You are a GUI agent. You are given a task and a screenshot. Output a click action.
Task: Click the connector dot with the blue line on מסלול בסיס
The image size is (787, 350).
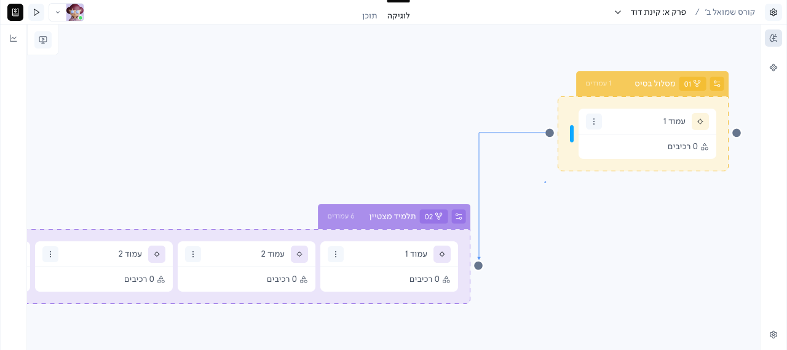point(550,133)
